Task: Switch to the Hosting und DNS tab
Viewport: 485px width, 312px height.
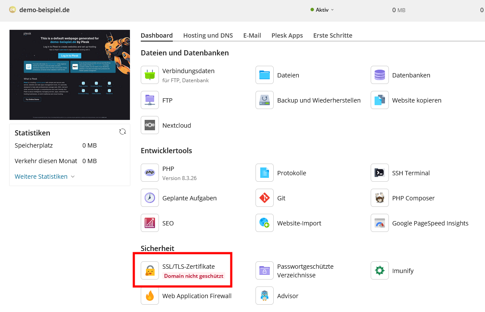Action: [x=208, y=35]
